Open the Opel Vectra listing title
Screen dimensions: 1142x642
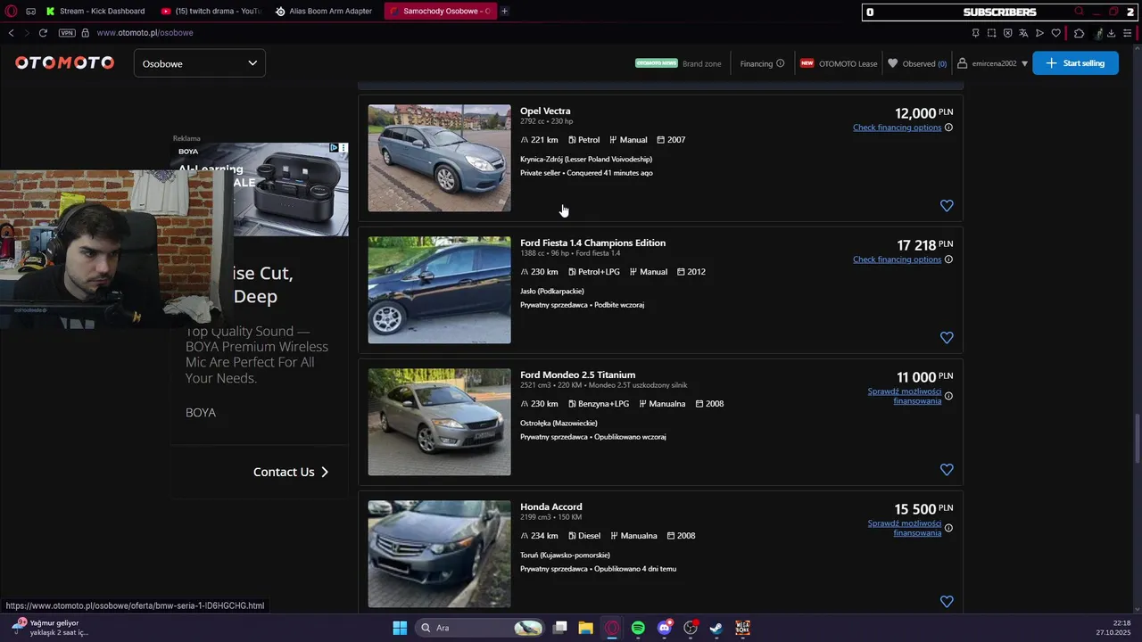pos(545,111)
